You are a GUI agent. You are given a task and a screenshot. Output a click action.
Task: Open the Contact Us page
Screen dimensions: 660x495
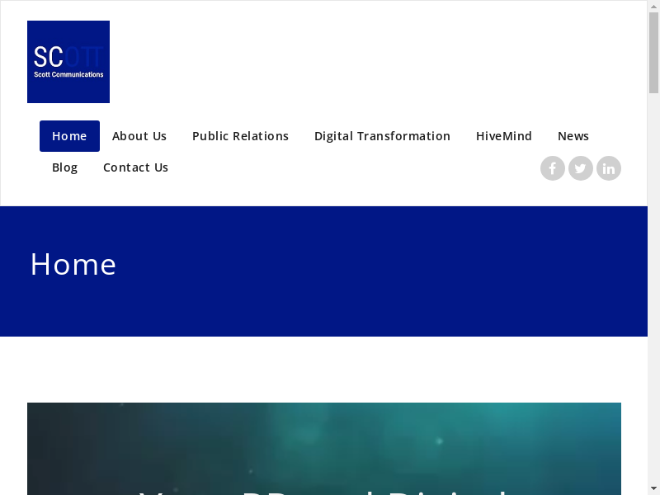(135, 167)
